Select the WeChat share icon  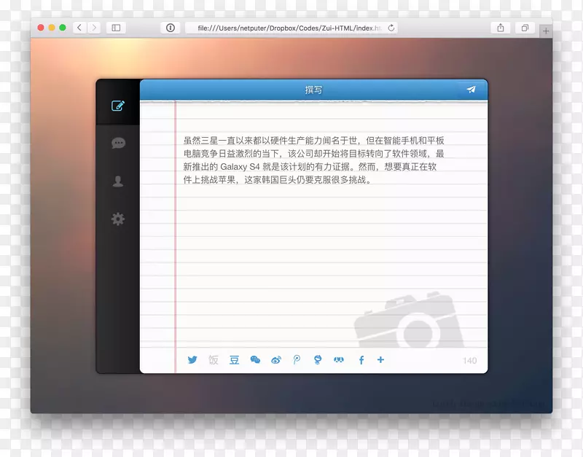point(255,359)
